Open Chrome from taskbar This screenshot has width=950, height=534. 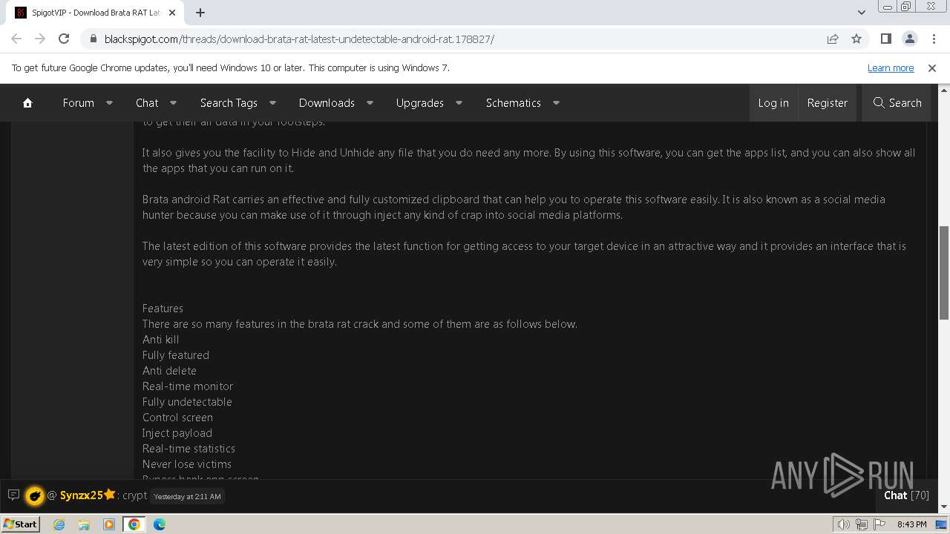tap(134, 524)
